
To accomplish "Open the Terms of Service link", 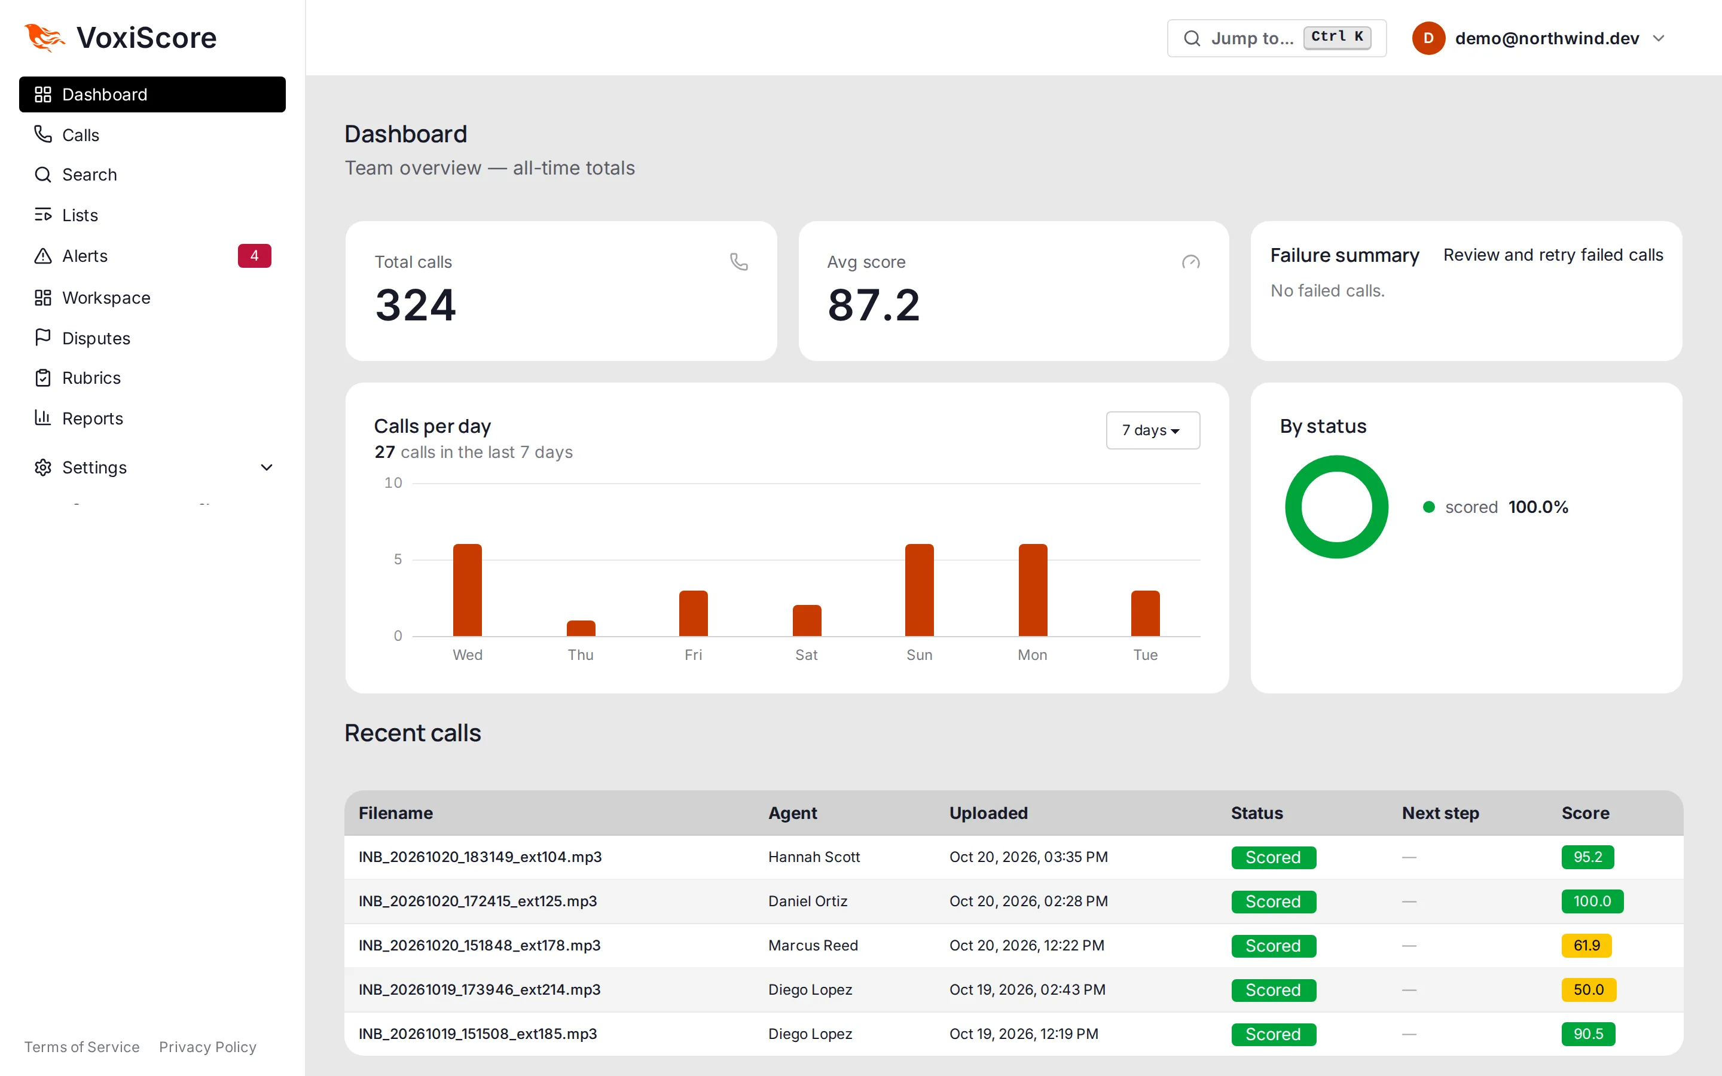I will click(82, 1047).
